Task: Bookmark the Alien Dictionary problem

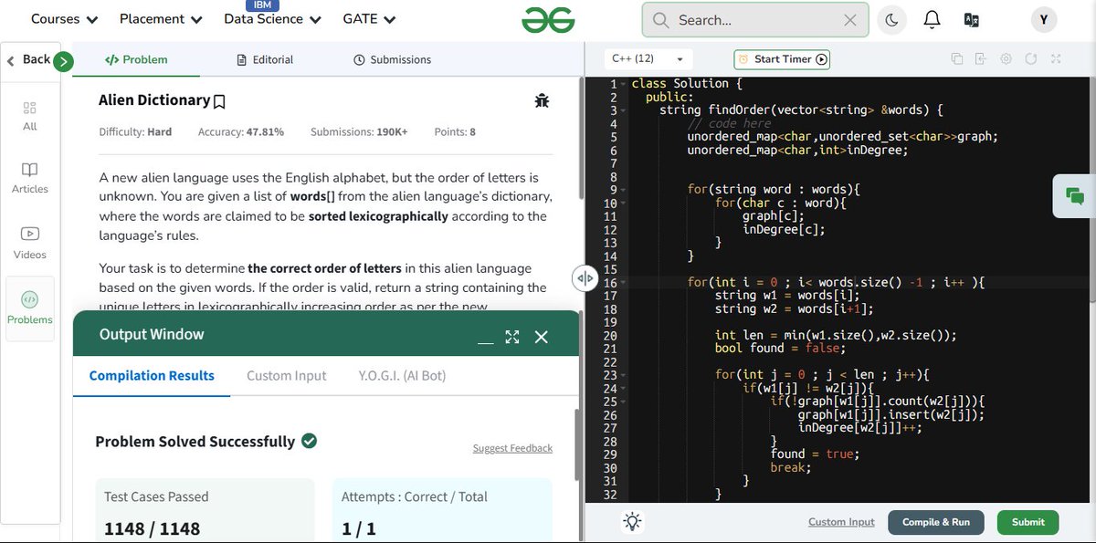Action: (x=219, y=101)
